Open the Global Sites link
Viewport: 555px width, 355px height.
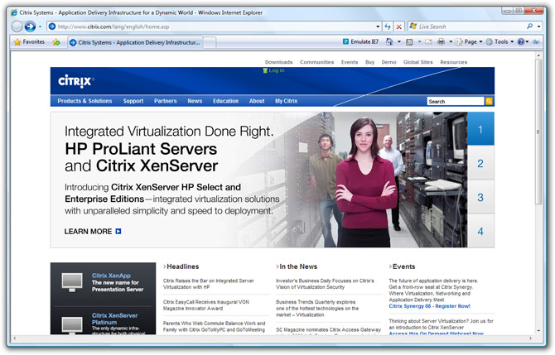tap(418, 62)
